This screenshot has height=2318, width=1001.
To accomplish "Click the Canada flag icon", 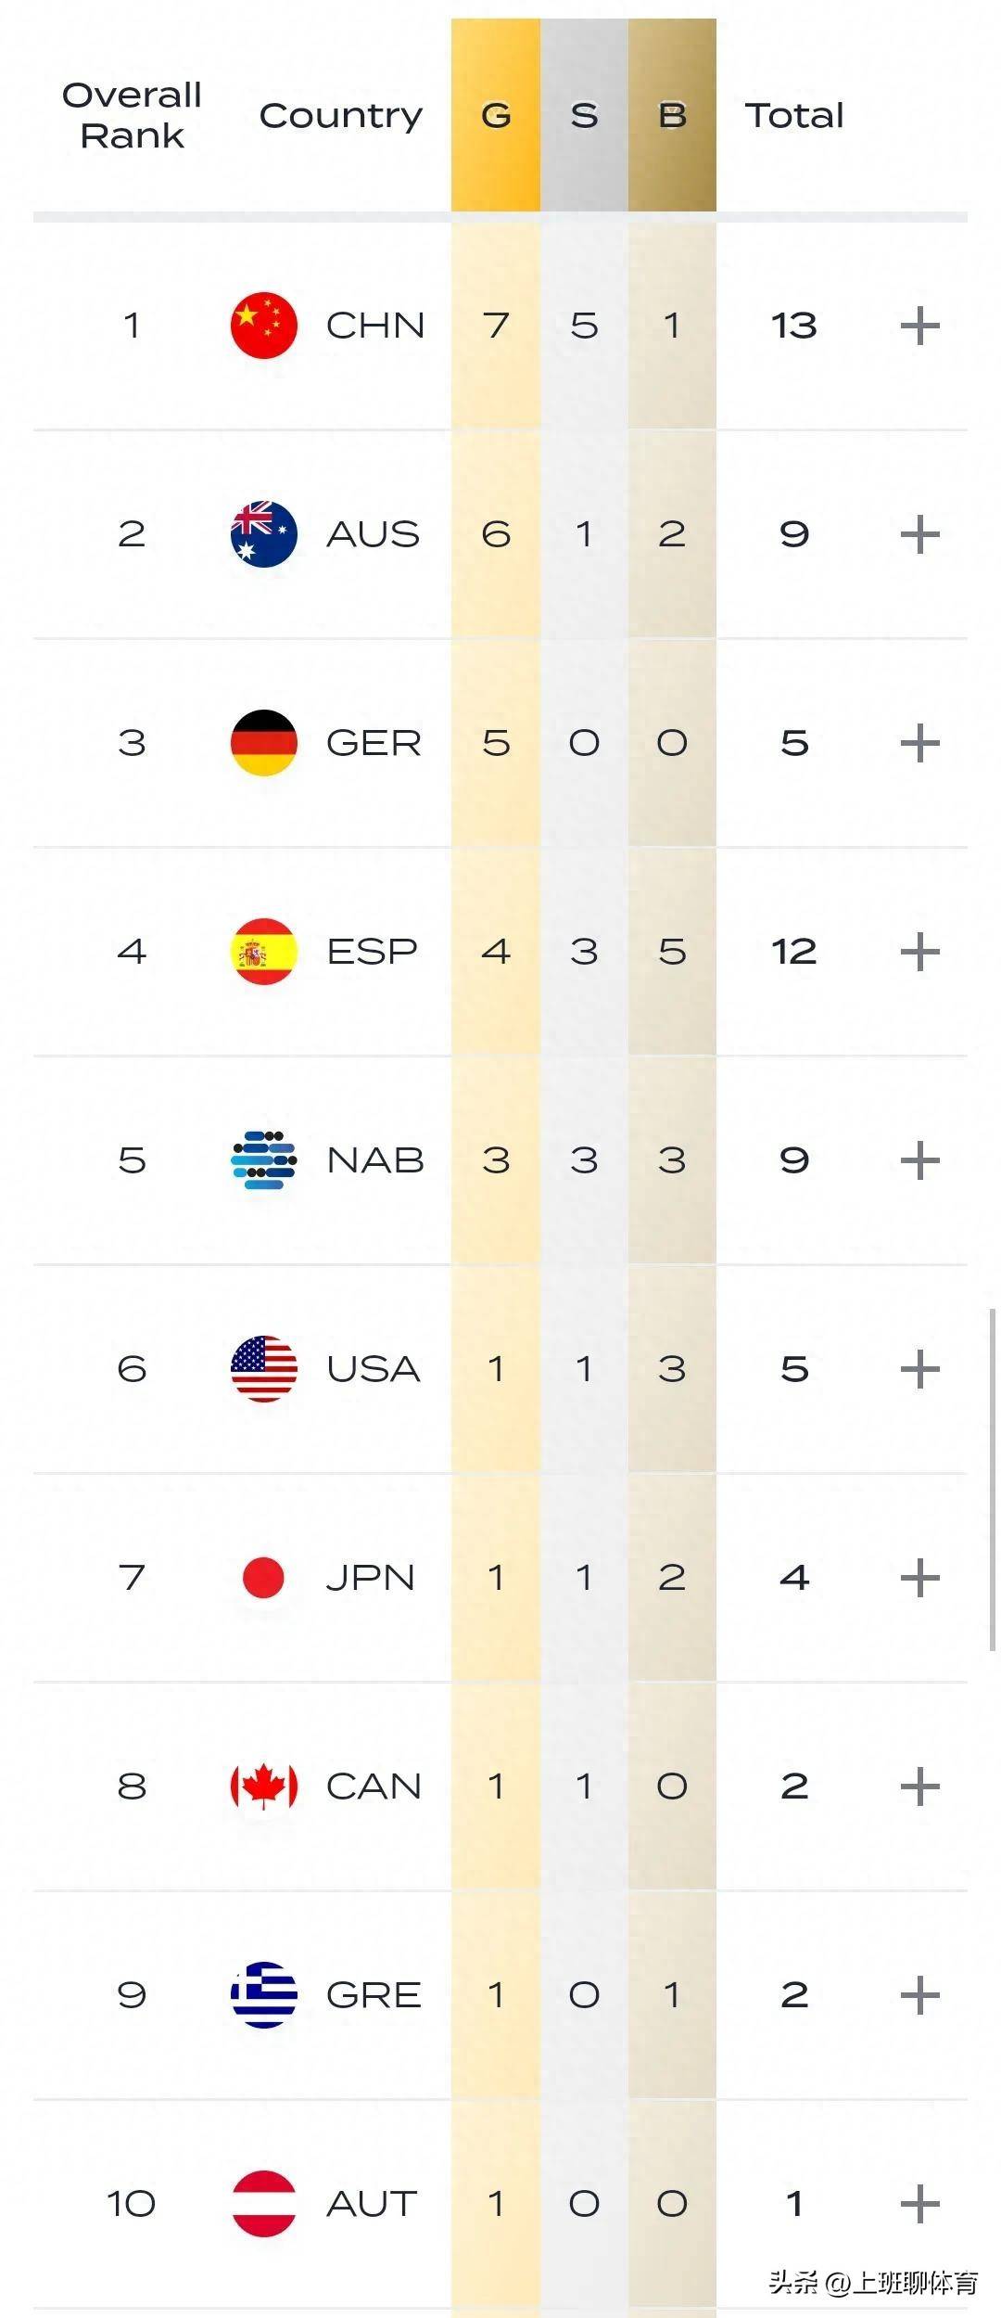I will [264, 1787].
